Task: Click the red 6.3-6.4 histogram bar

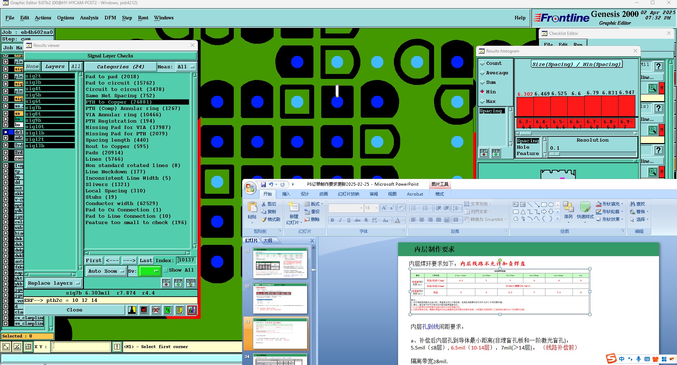Action: [x=525, y=106]
